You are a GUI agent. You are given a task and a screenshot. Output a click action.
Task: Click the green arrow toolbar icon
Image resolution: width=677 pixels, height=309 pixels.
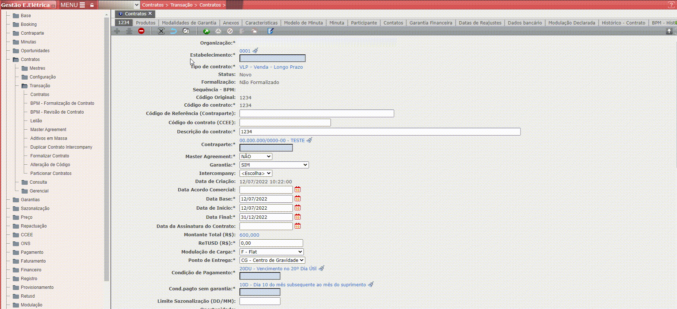[206, 31]
